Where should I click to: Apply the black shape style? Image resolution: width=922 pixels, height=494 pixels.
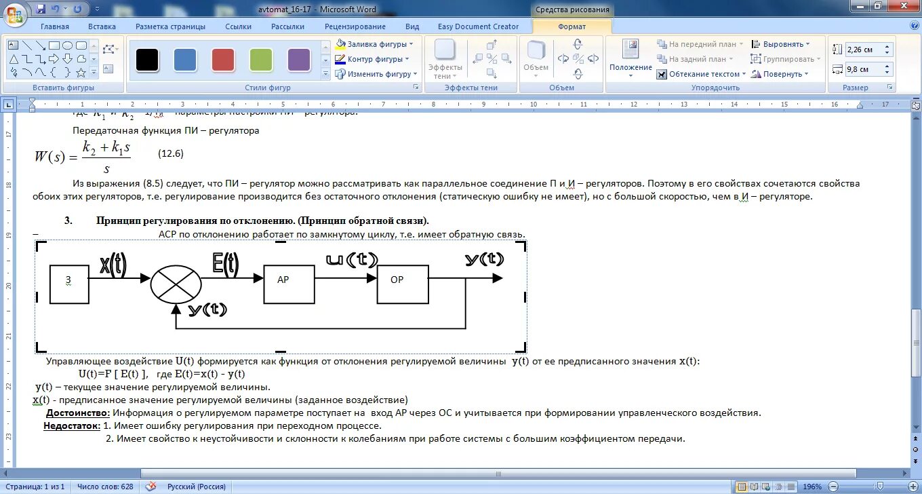click(x=147, y=60)
